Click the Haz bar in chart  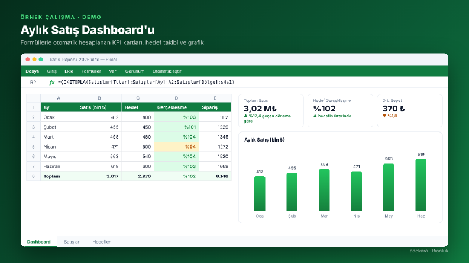[x=421, y=185]
